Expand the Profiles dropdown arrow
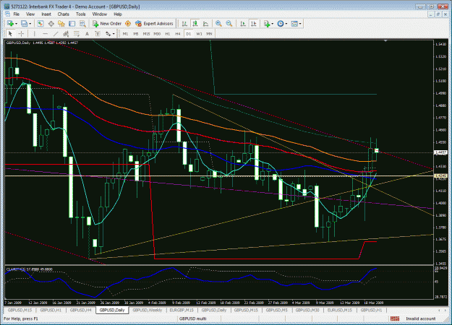452x325 pixels. click(30, 24)
